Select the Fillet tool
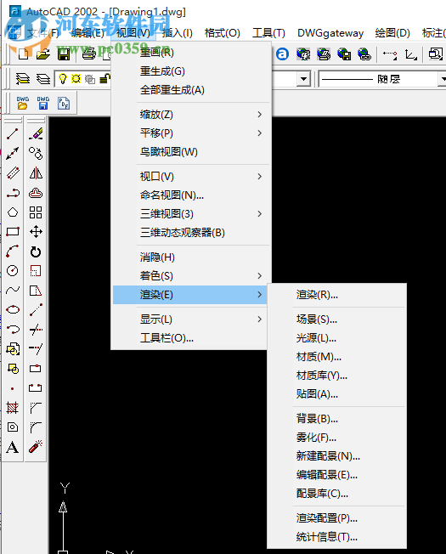The image size is (446, 554). click(36, 427)
